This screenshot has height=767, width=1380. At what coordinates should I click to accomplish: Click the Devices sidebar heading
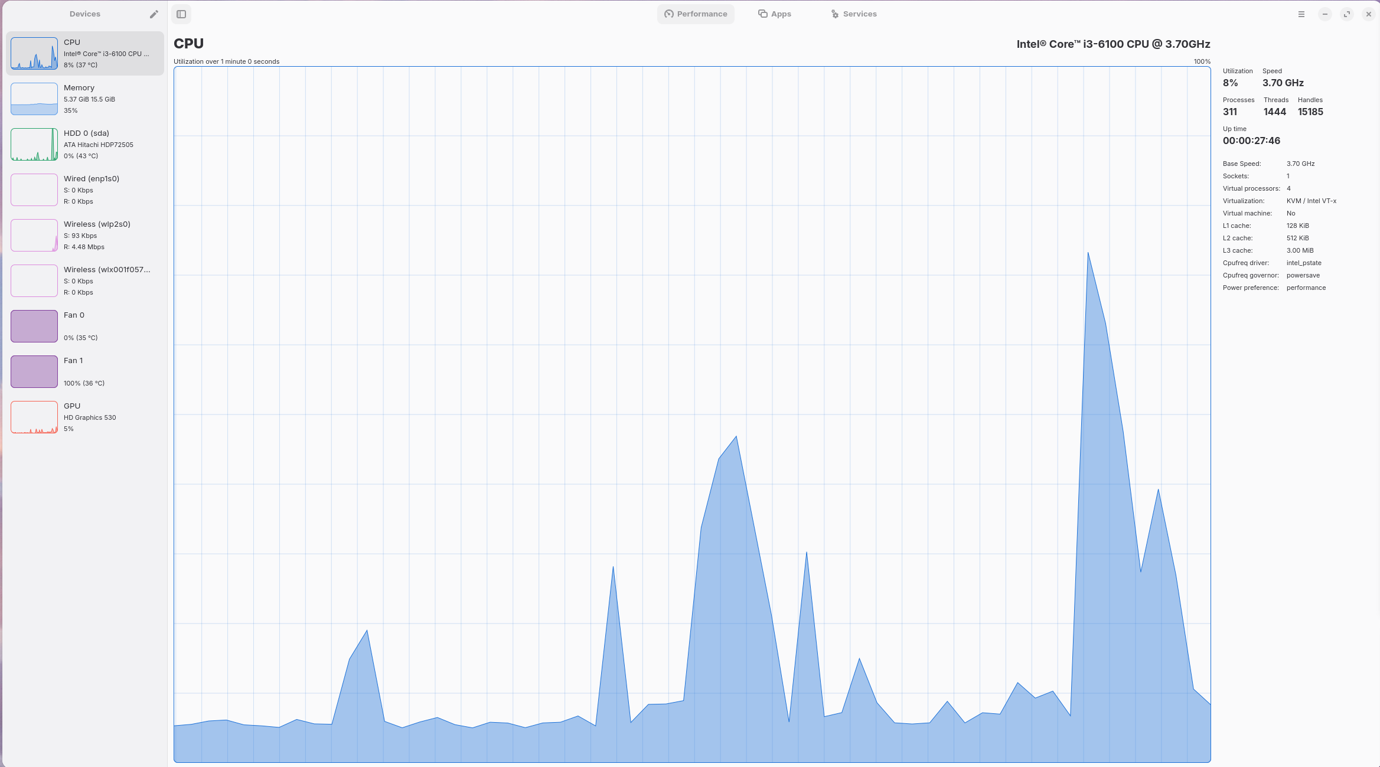(x=85, y=14)
